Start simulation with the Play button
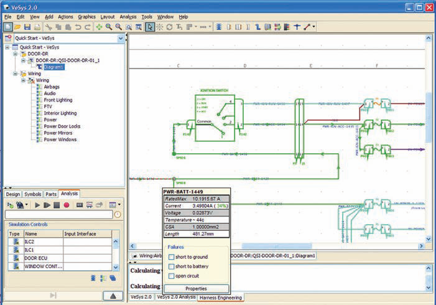436x305 pixels. (x=37, y=205)
